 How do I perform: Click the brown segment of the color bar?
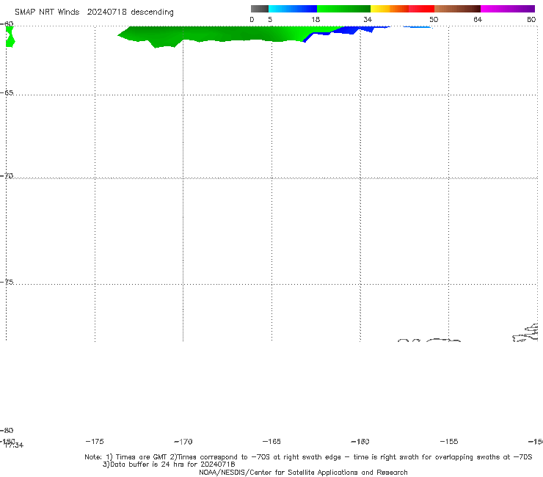click(x=457, y=9)
